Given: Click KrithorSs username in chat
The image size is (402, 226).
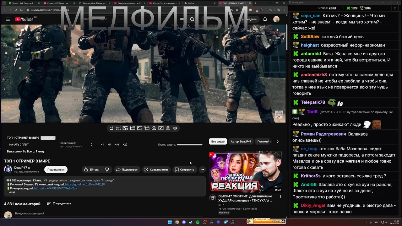Looking at the screenshot, I should pyautogui.click(x=311, y=176).
